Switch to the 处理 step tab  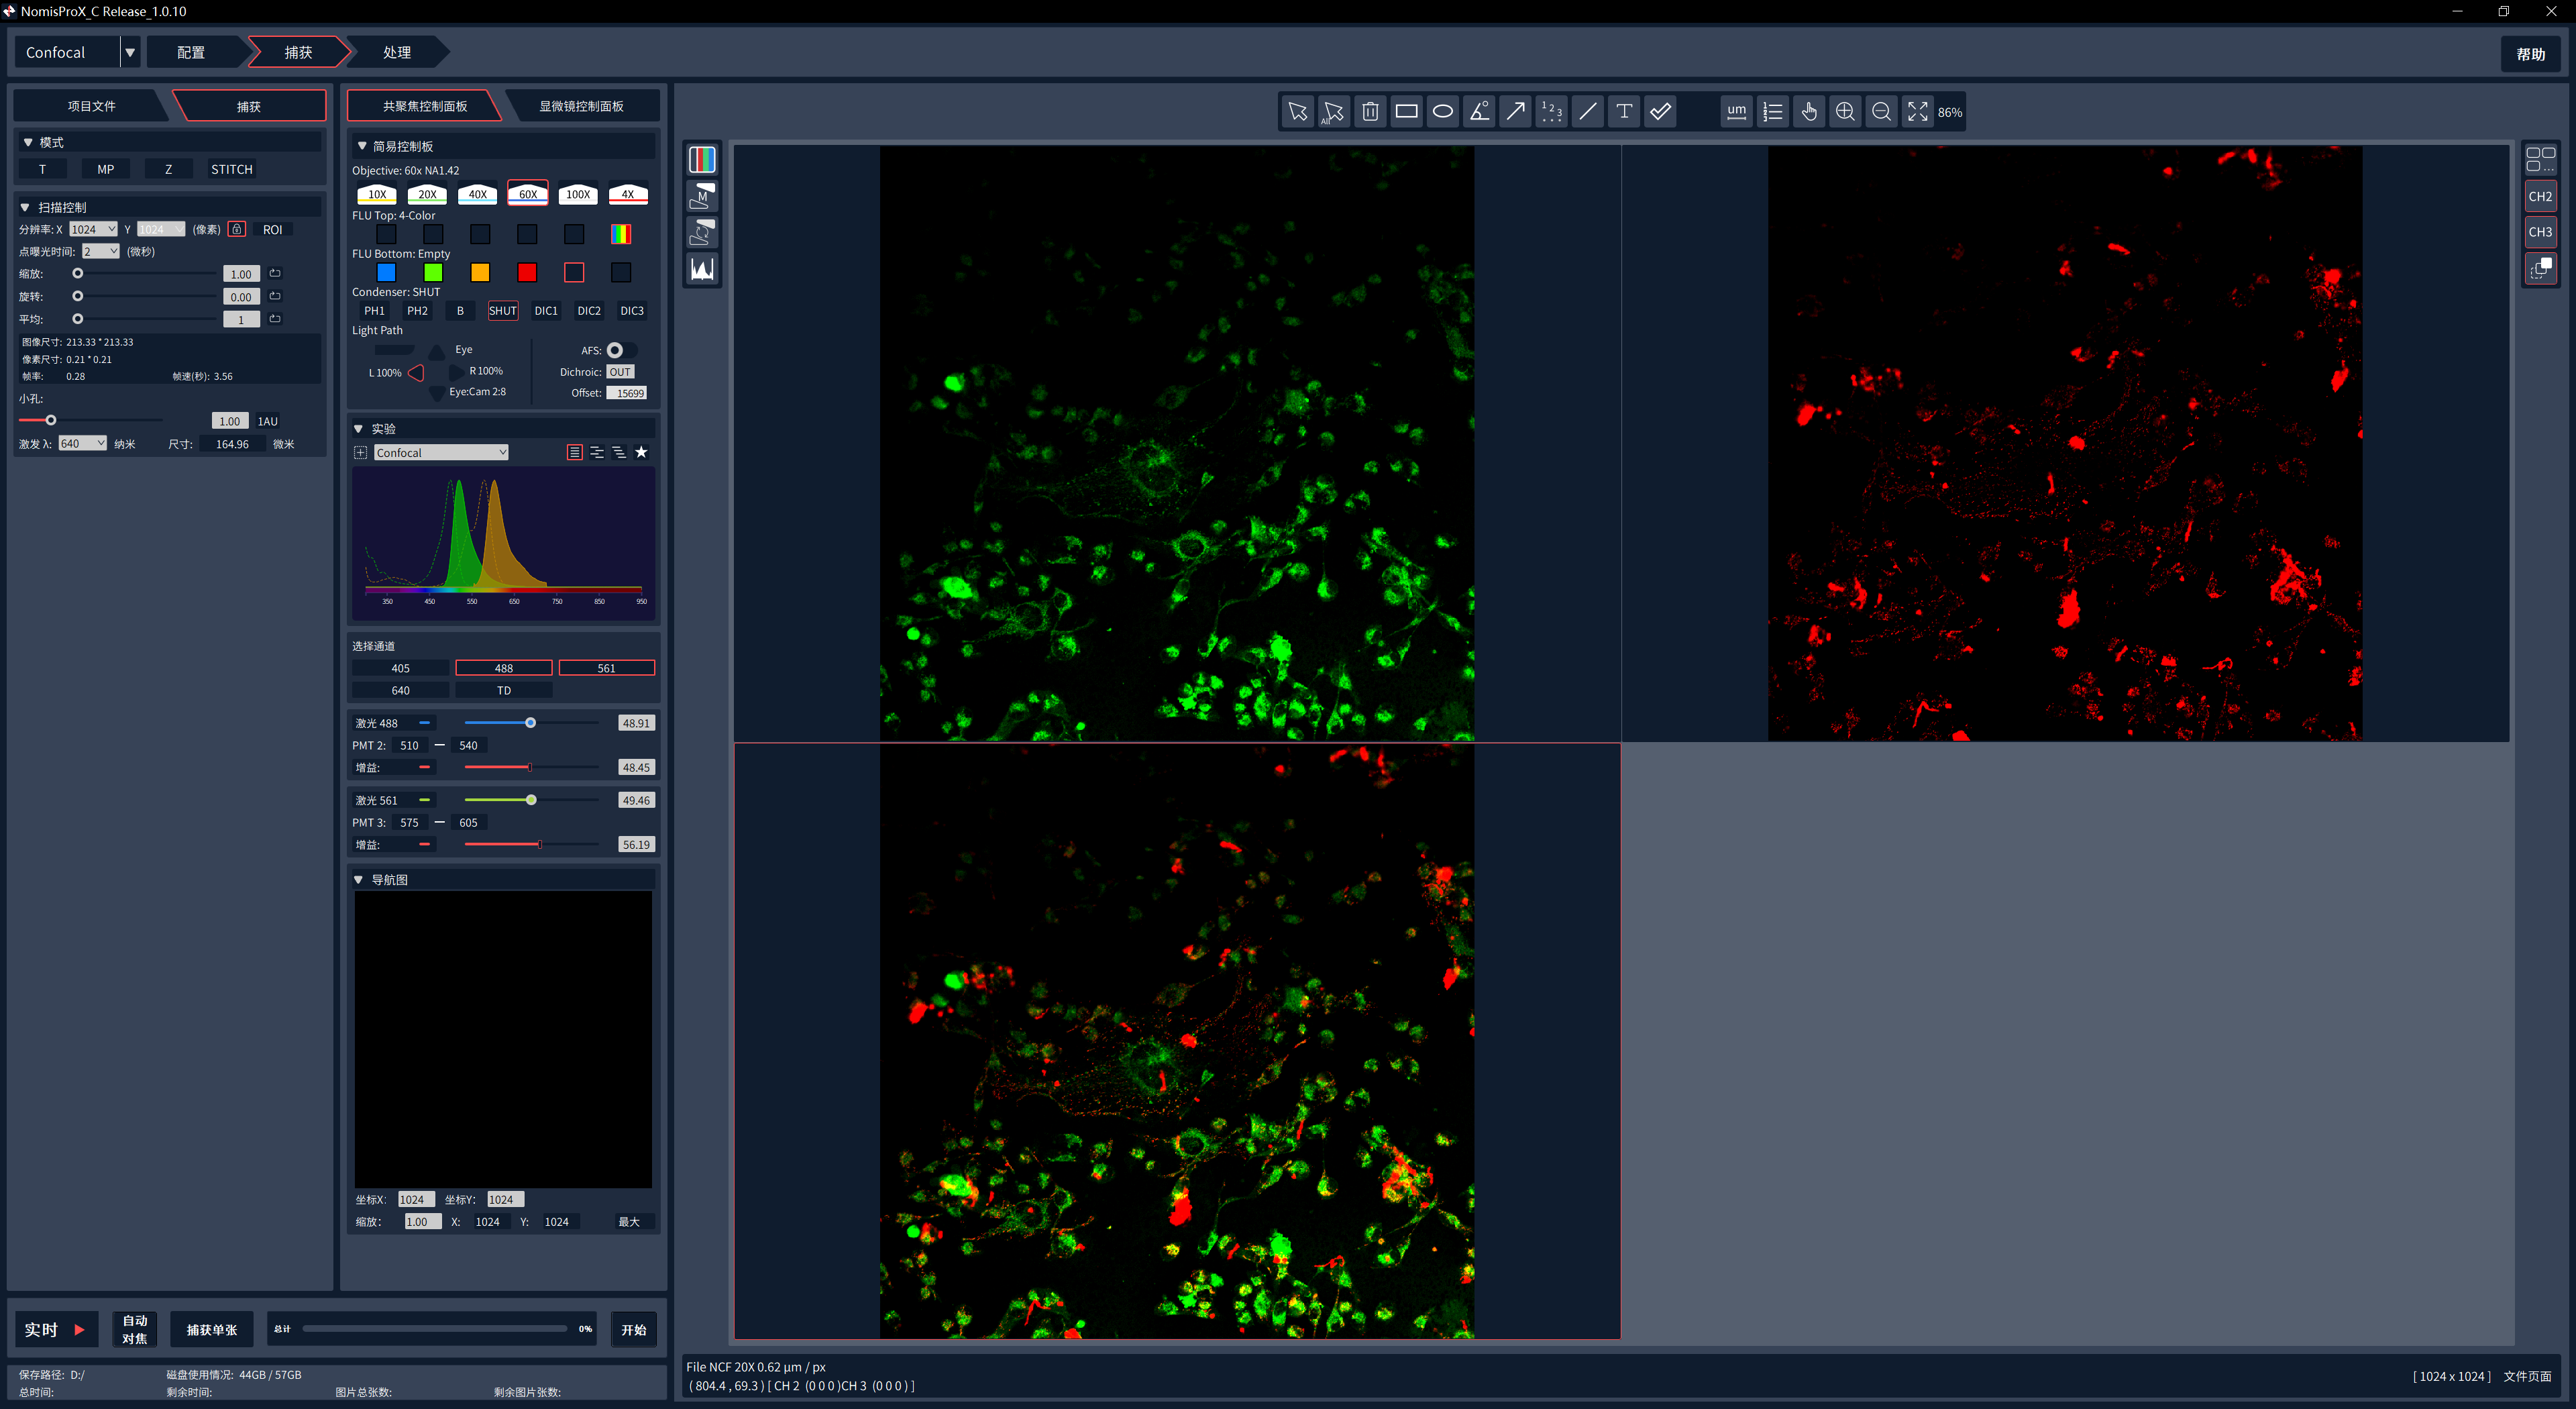[x=397, y=52]
